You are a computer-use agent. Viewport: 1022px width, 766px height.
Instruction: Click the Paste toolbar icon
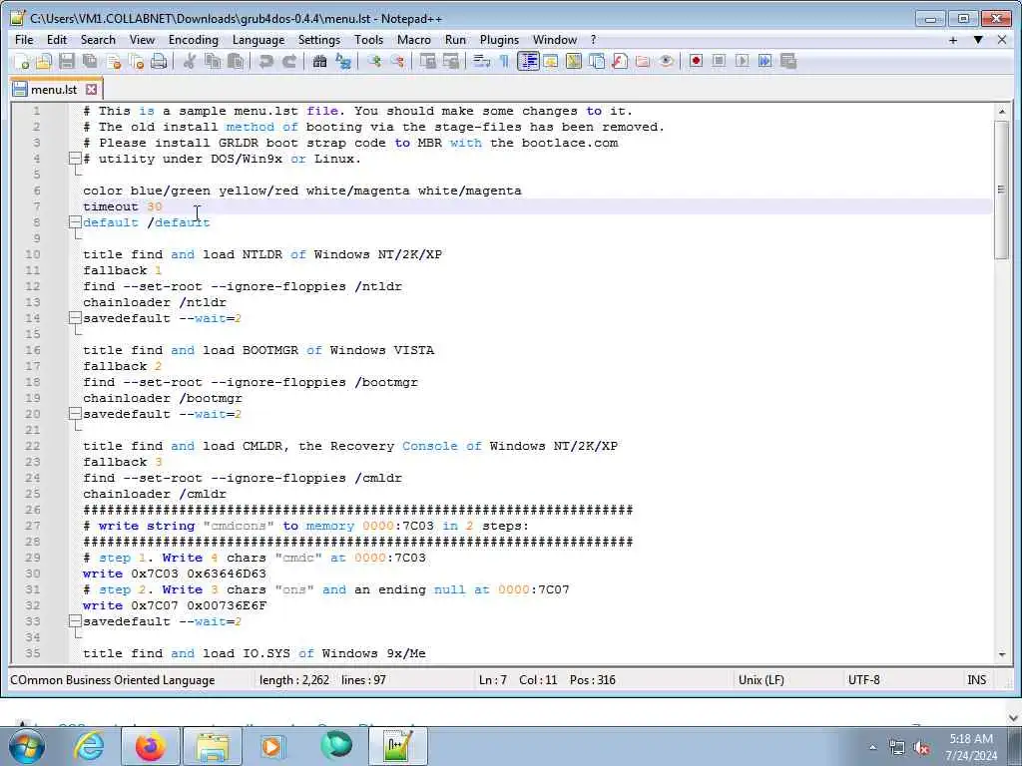coord(236,61)
